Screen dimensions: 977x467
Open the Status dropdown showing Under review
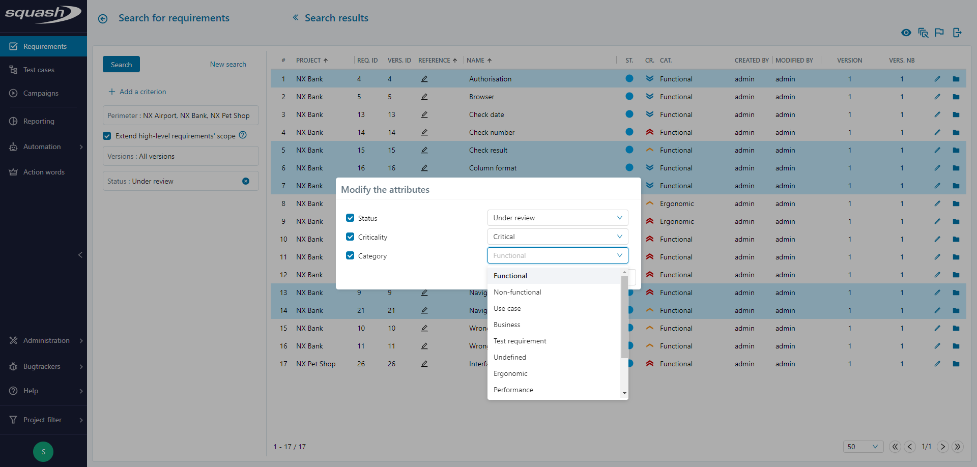557,218
